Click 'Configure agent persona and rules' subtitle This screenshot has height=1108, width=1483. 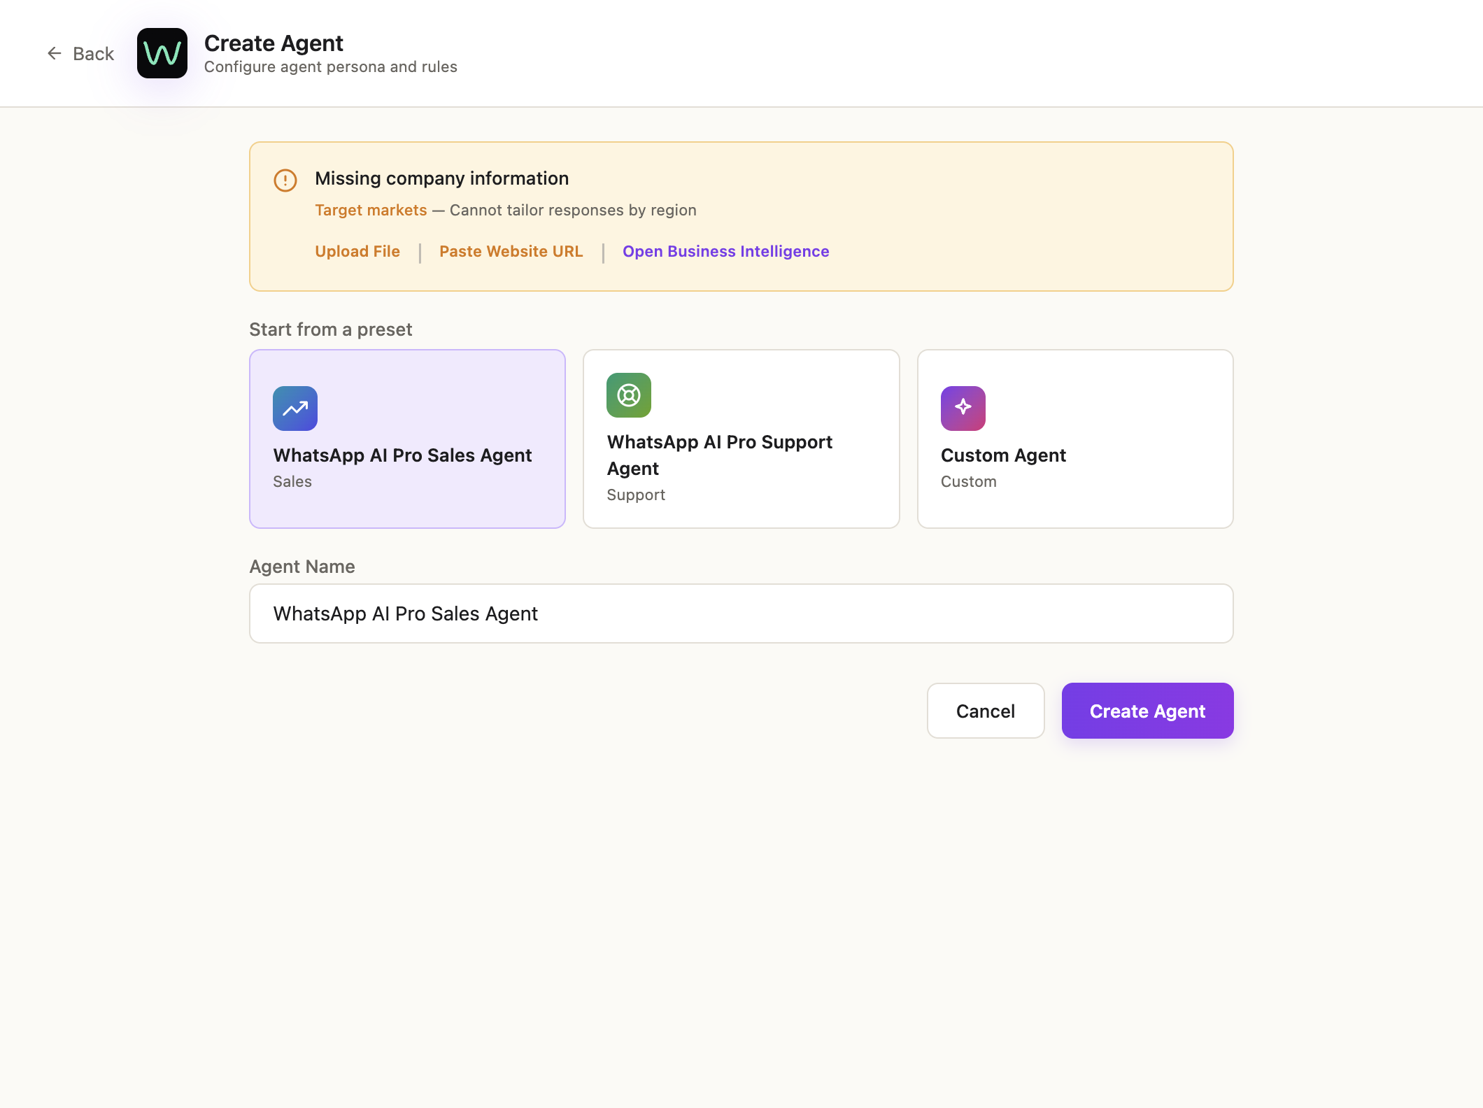point(331,66)
